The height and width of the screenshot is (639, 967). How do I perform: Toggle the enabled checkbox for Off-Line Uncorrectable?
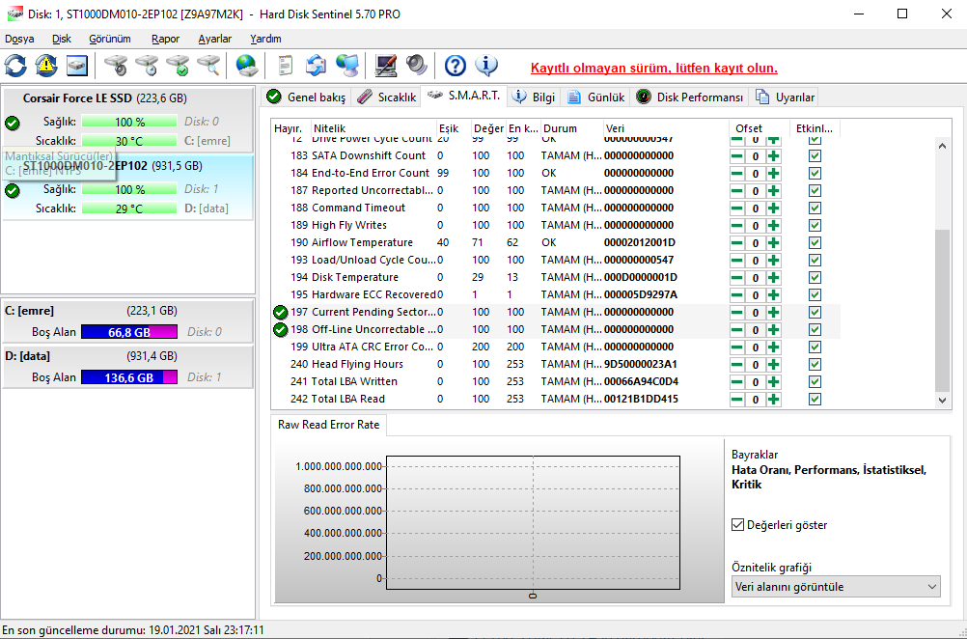pos(815,330)
